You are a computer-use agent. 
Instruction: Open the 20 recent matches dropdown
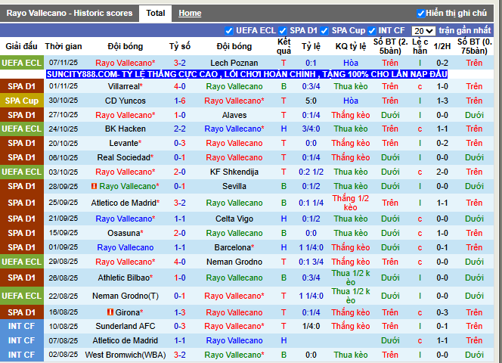[423, 31]
